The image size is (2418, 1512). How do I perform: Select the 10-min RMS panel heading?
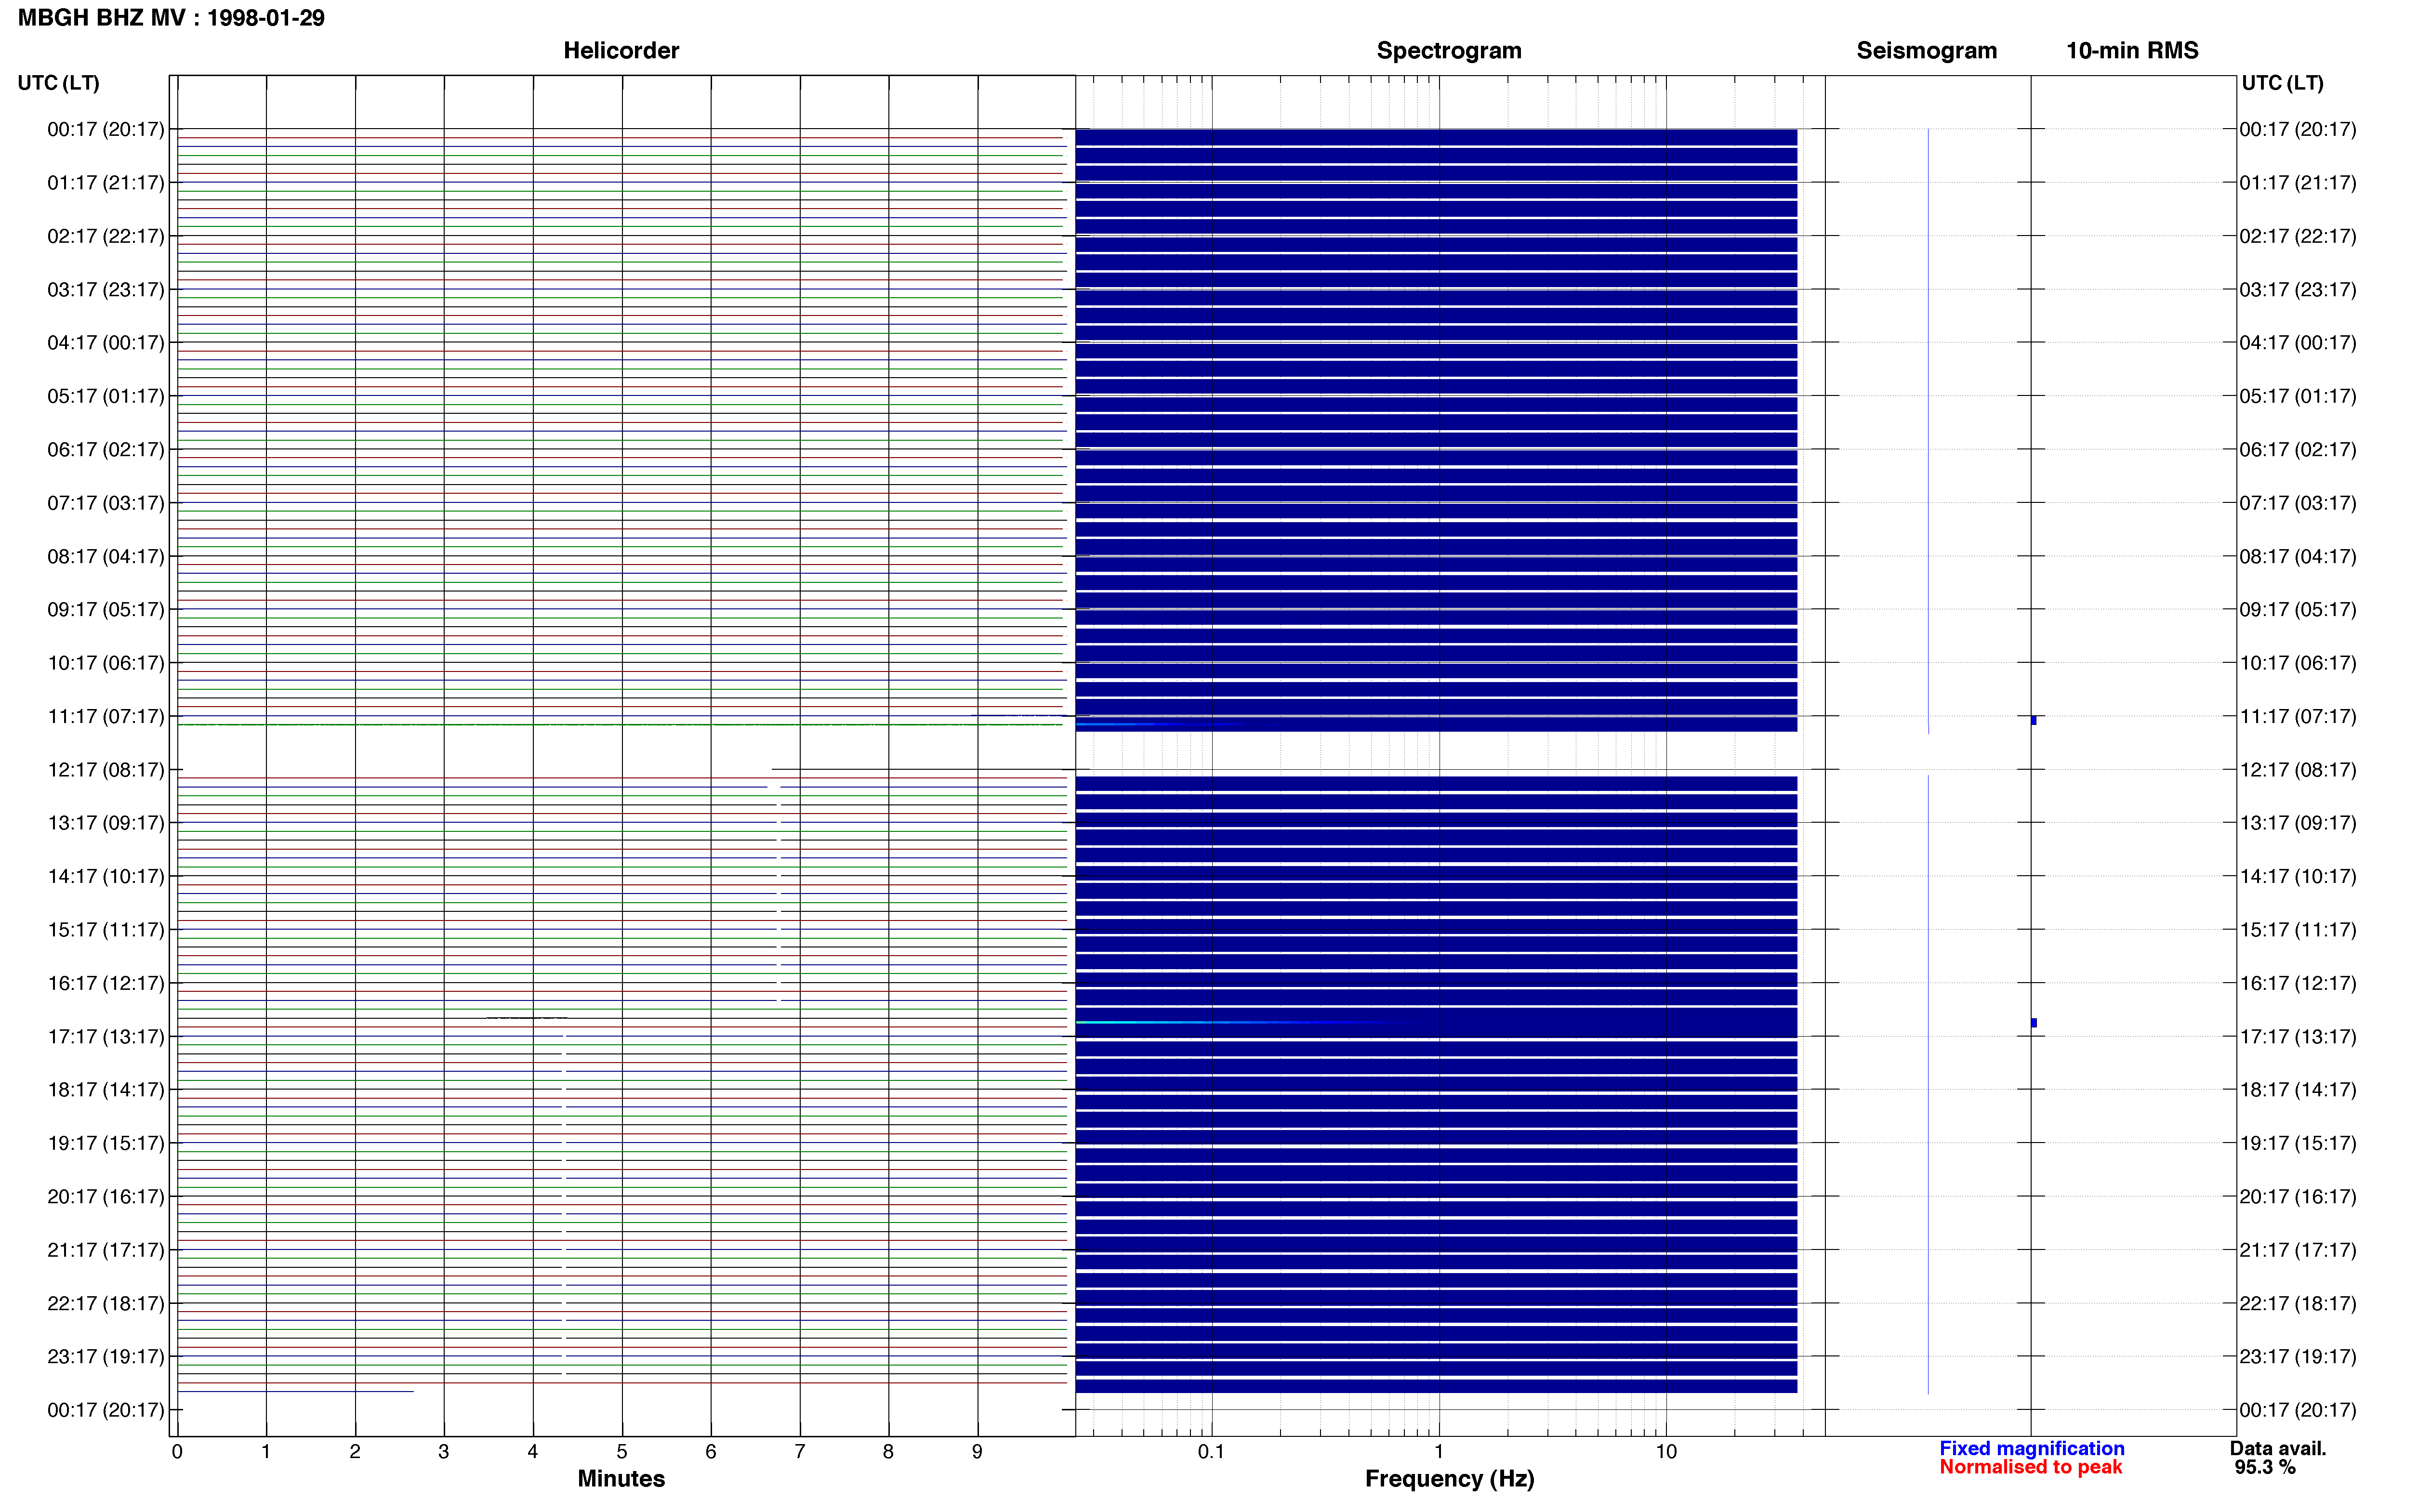coord(2132,51)
